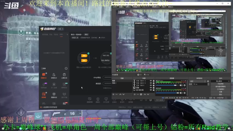Move source up in OBS sources panel
Image resolution: width=233 pixels, height=131 pixels.
click(145, 94)
